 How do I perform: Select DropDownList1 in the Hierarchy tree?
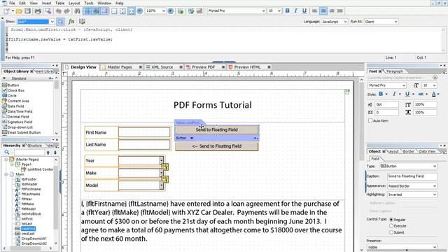[34, 239]
